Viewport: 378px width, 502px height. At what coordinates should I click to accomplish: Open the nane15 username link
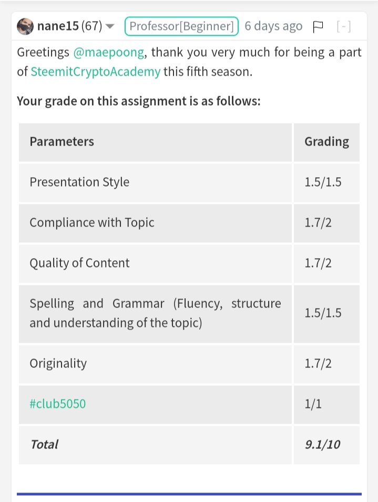pos(58,26)
